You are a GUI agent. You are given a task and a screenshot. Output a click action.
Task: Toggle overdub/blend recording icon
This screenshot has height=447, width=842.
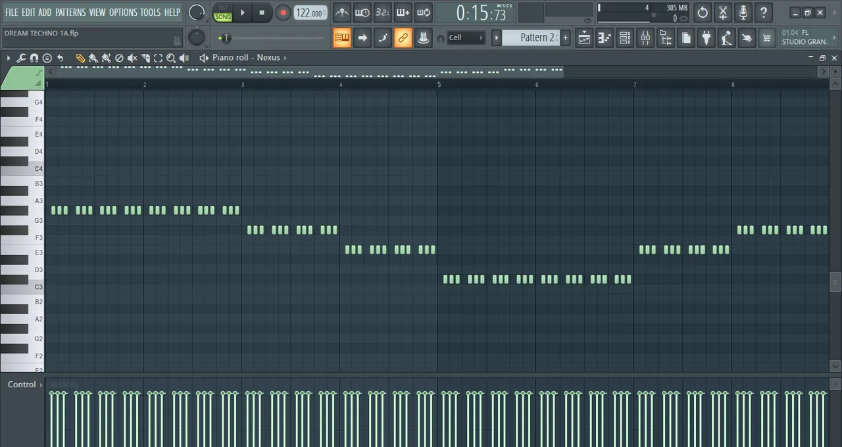(403, 12)
